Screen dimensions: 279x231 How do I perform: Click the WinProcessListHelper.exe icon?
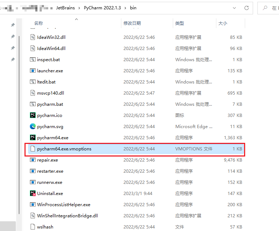point(32,204)
